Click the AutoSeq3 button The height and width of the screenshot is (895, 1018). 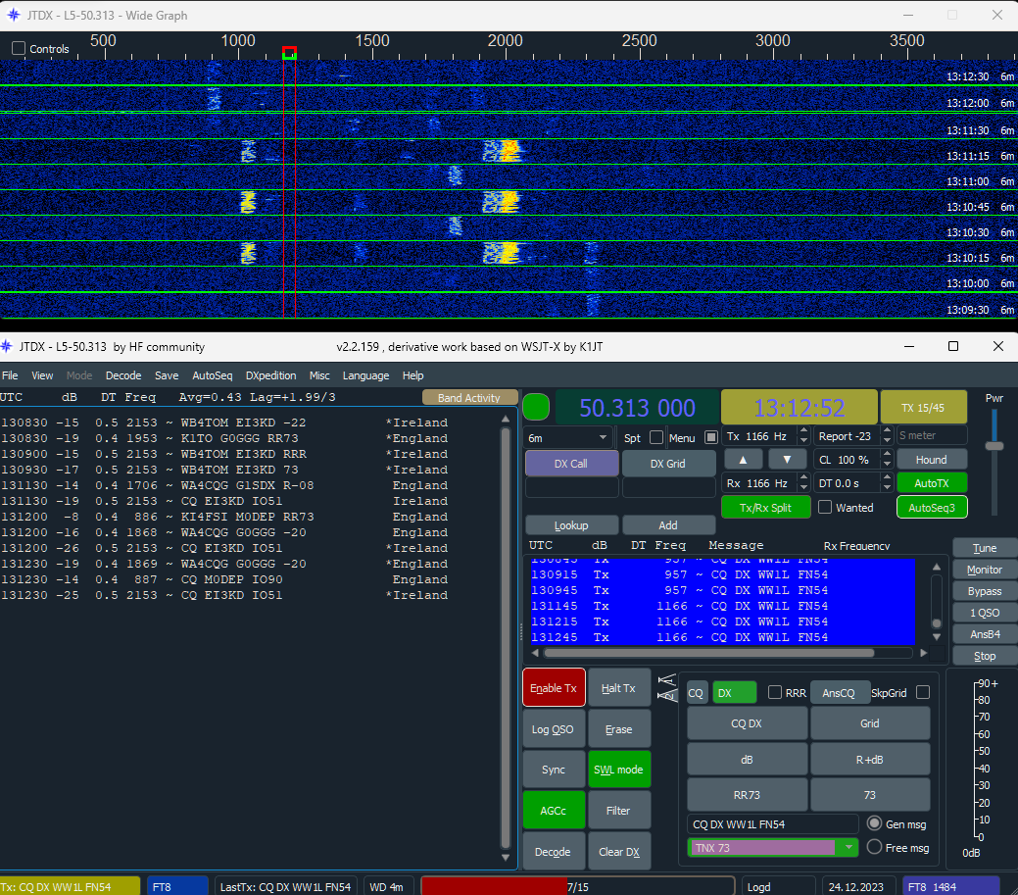932,507
